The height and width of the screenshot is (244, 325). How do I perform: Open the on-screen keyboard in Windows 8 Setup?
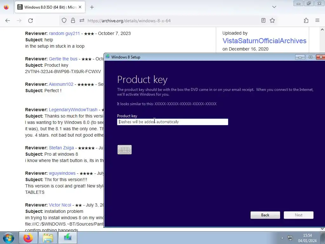[124, 150]
